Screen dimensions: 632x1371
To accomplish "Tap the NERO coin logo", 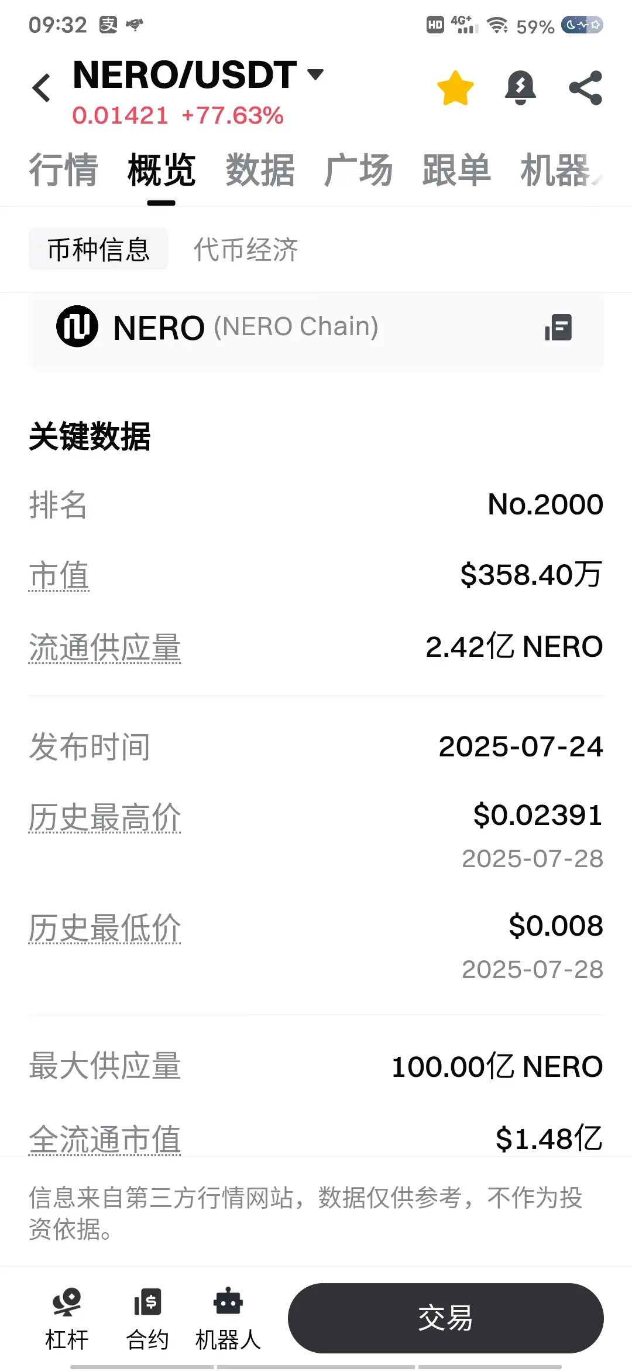I will point(77,326).
